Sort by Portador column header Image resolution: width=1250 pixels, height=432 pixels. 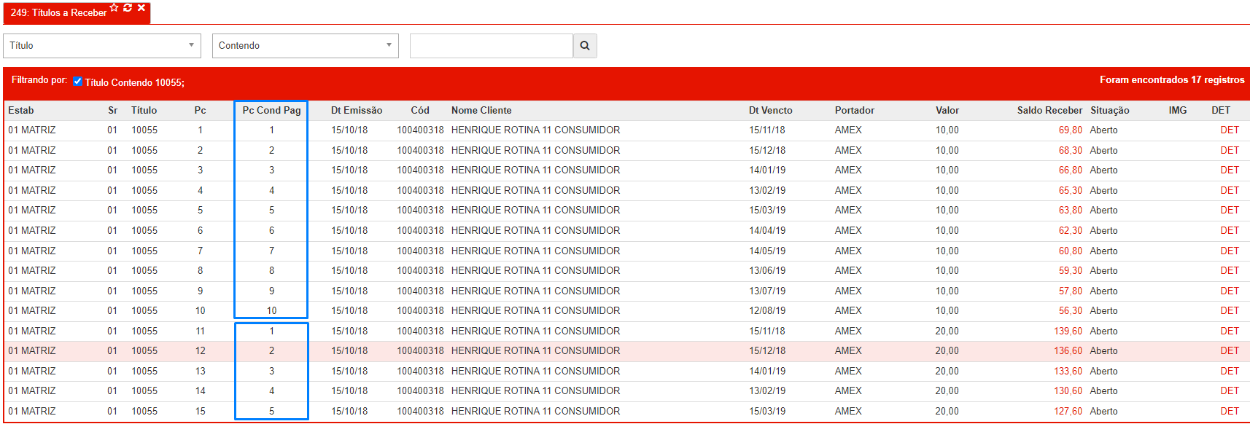855,110
